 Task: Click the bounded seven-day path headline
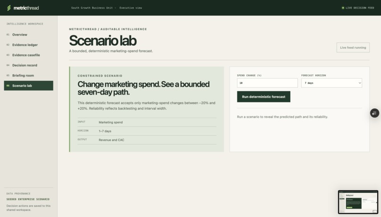[x=143, y=88]
